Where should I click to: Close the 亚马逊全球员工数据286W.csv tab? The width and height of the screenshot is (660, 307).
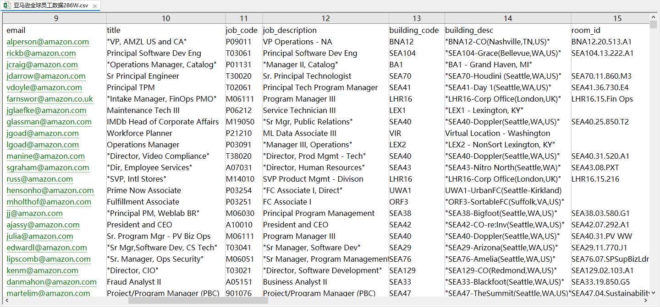tap(95, 5)
